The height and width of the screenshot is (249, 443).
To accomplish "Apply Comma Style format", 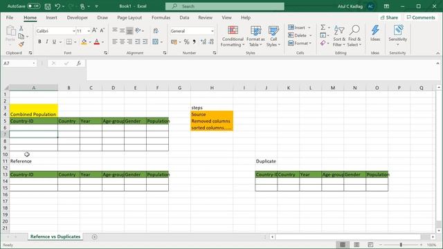I will [x=195, y=41].
